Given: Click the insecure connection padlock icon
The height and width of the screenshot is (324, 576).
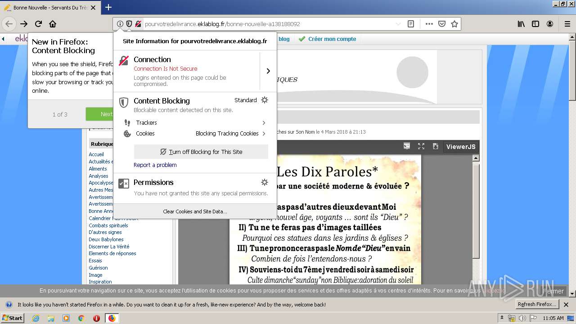Looking at the screenshot, I should (138, 24).
